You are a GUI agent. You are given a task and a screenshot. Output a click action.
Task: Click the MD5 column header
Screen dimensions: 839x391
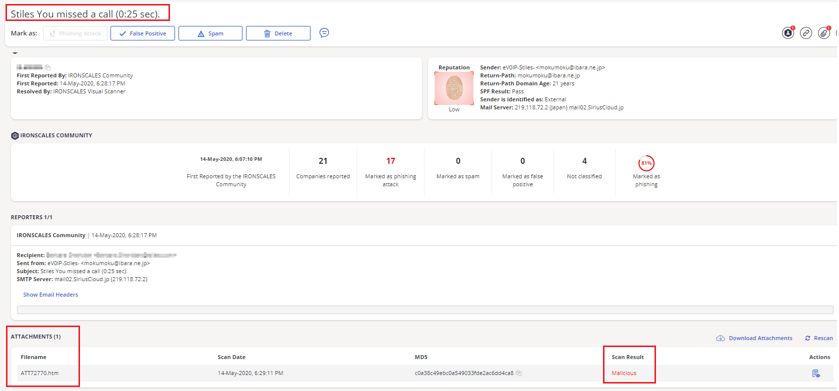421,357
